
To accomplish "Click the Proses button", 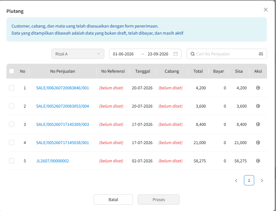I will [x=159, y=199].
